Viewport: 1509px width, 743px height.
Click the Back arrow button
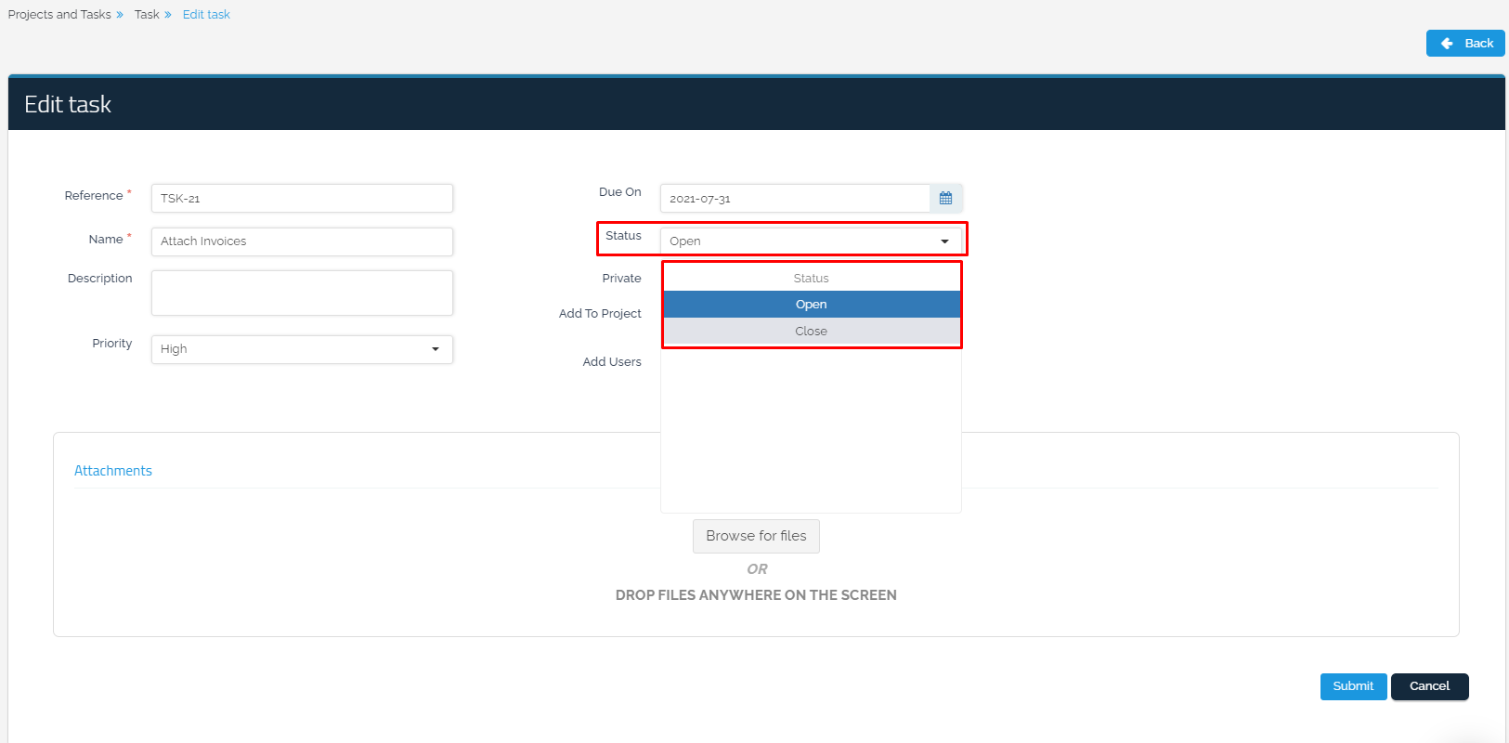pyautogui.click(x=1464, y=44)
